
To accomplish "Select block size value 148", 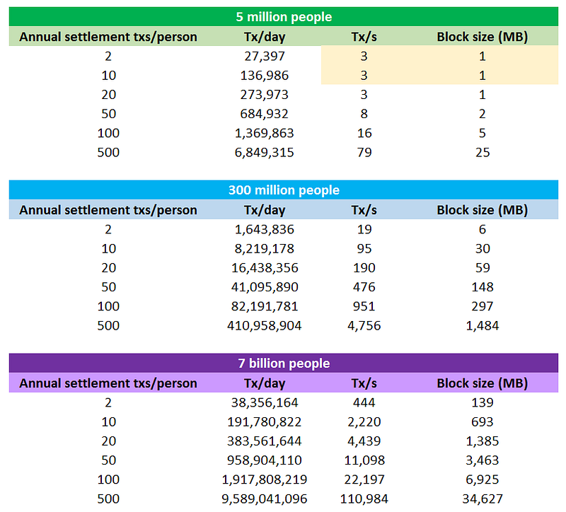I will click(x=483, y=287).
